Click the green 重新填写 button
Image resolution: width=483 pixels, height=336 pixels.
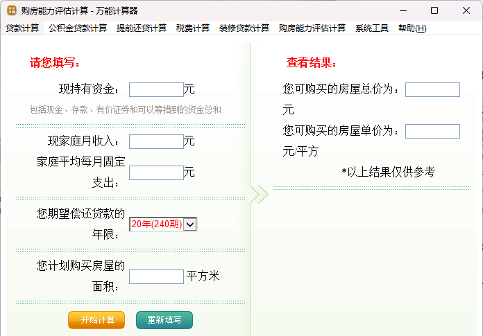[x=164, y=320]
